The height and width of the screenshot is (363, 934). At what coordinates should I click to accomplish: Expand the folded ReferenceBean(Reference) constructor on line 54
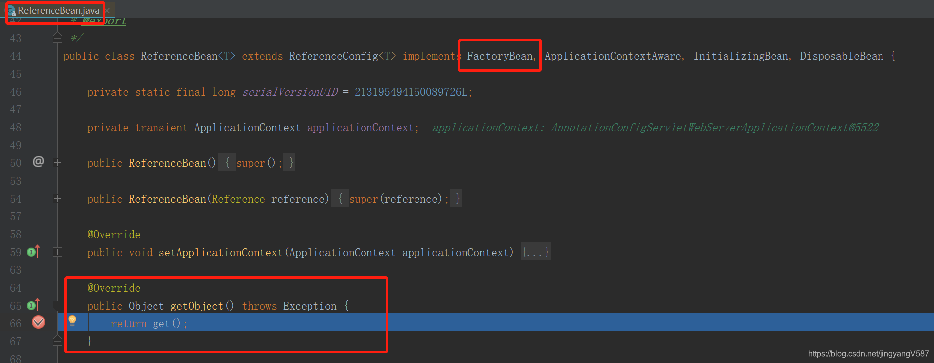(x=57, y=198)
